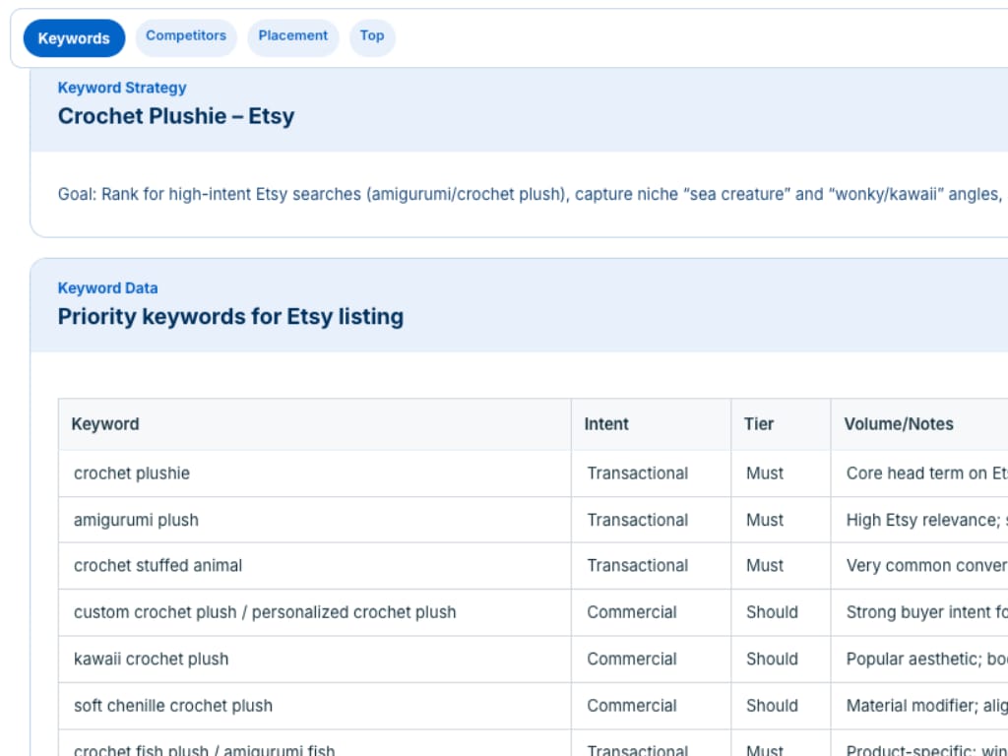Click the 'kawaii crochet plush' keyword cell
Image resolution: width=1008 pixels, height=756 pixels.
pyautogui.click(x=151, y=660)
